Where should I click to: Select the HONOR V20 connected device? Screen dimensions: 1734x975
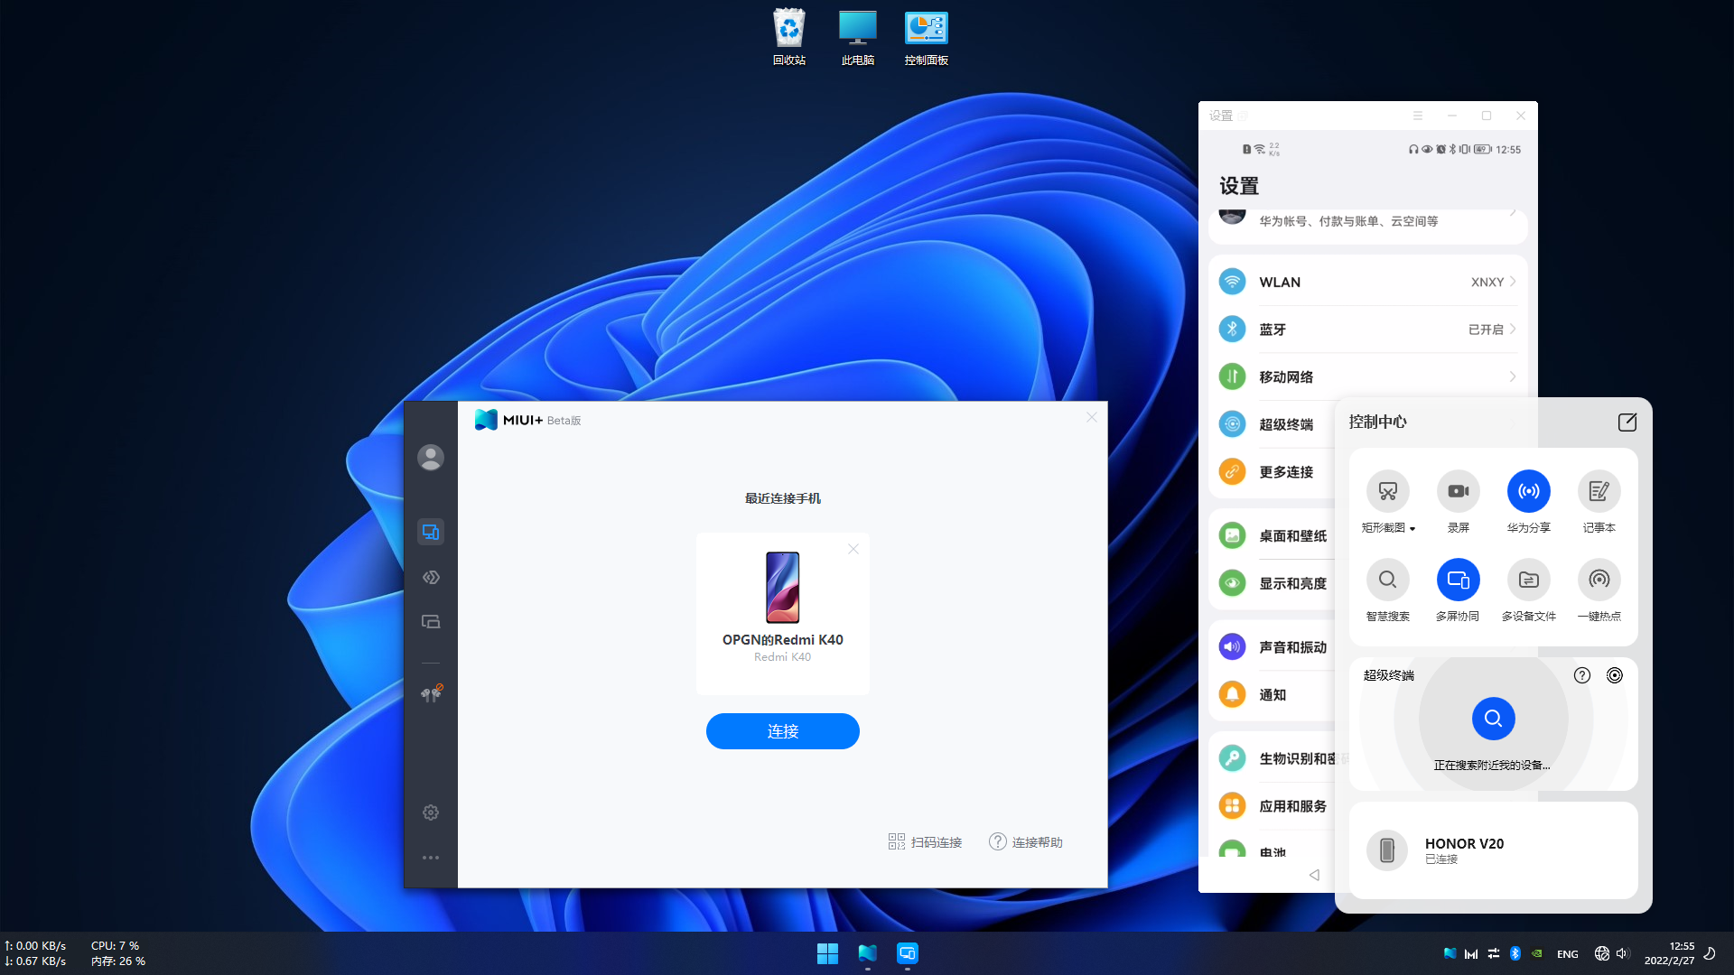coord(1494,850)
